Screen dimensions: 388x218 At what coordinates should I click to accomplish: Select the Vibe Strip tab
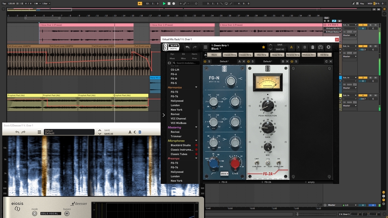pyautogui.click(x=261, y=55)
